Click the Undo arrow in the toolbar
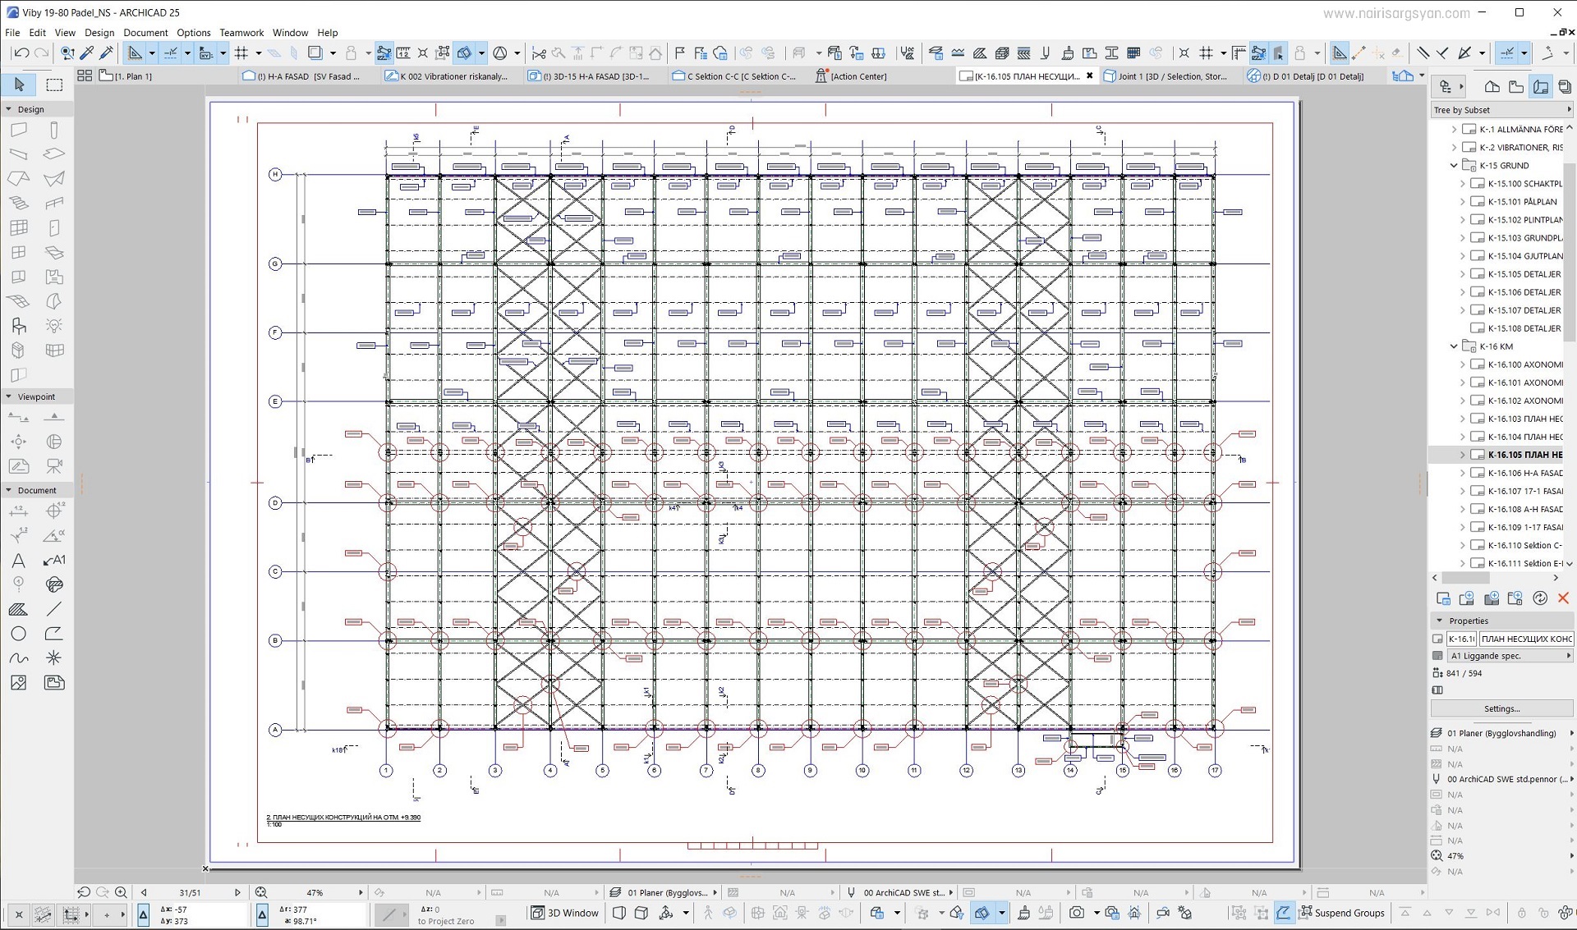Viewport: 1577px width, 930px height. pyautogui.click(x=21, y=53)
